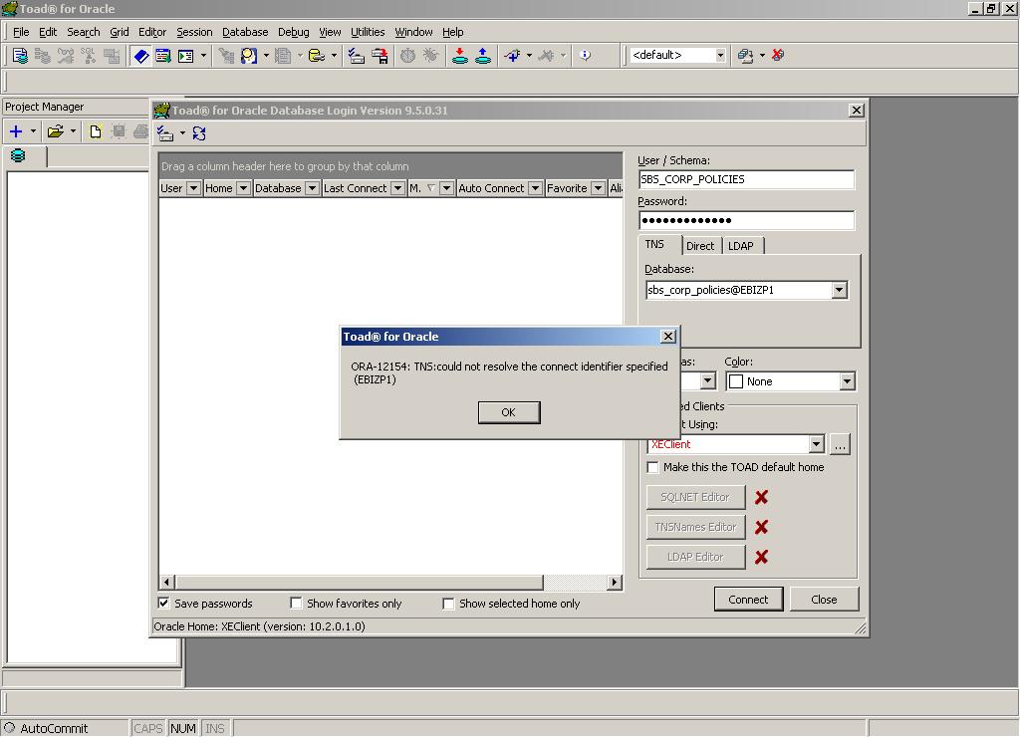Click the TNSNames Editor button
Screen dimensions: 1020x737
695,527
